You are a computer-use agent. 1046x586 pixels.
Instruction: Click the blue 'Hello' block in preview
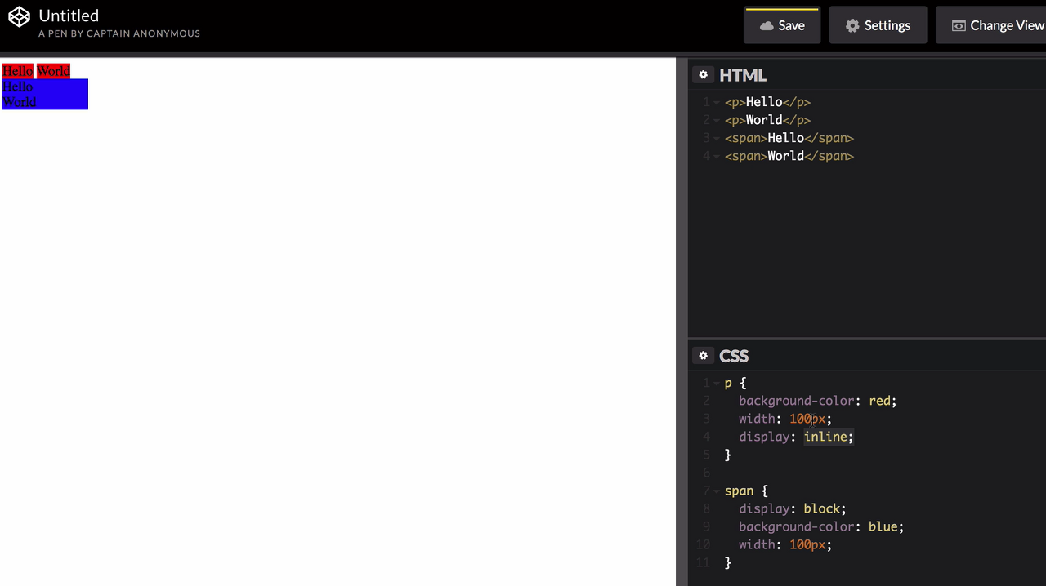point(45,87)
